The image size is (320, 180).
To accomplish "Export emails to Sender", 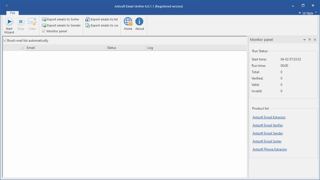I will (x=61, y=26).
